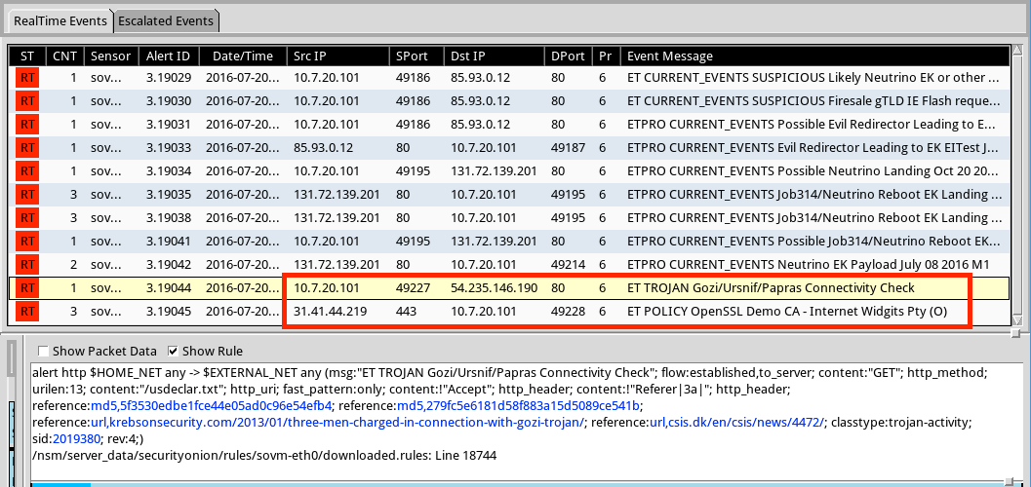Enable the Show Packet Data checkbox

pyautogui.click(x=43, y=351)
